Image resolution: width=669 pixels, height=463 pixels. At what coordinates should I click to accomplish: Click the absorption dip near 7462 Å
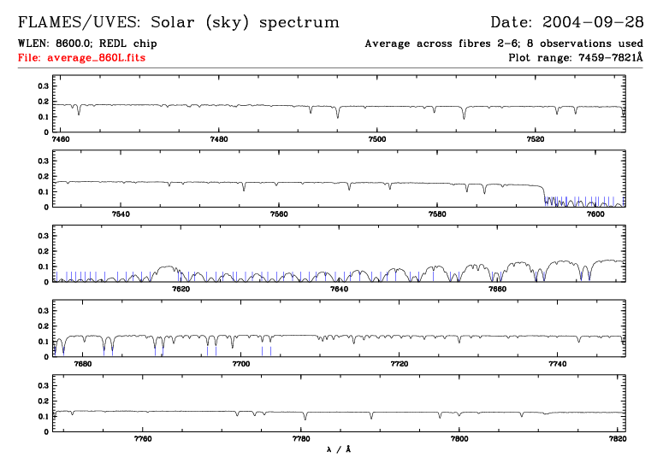(x=79, y=110)
